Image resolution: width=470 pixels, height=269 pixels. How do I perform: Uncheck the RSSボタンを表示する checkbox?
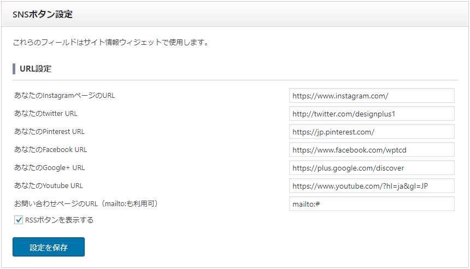click(19, 220)
